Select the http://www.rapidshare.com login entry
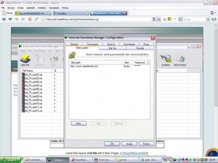The width and height of the screenshot is (218, 163). point(109,66)
